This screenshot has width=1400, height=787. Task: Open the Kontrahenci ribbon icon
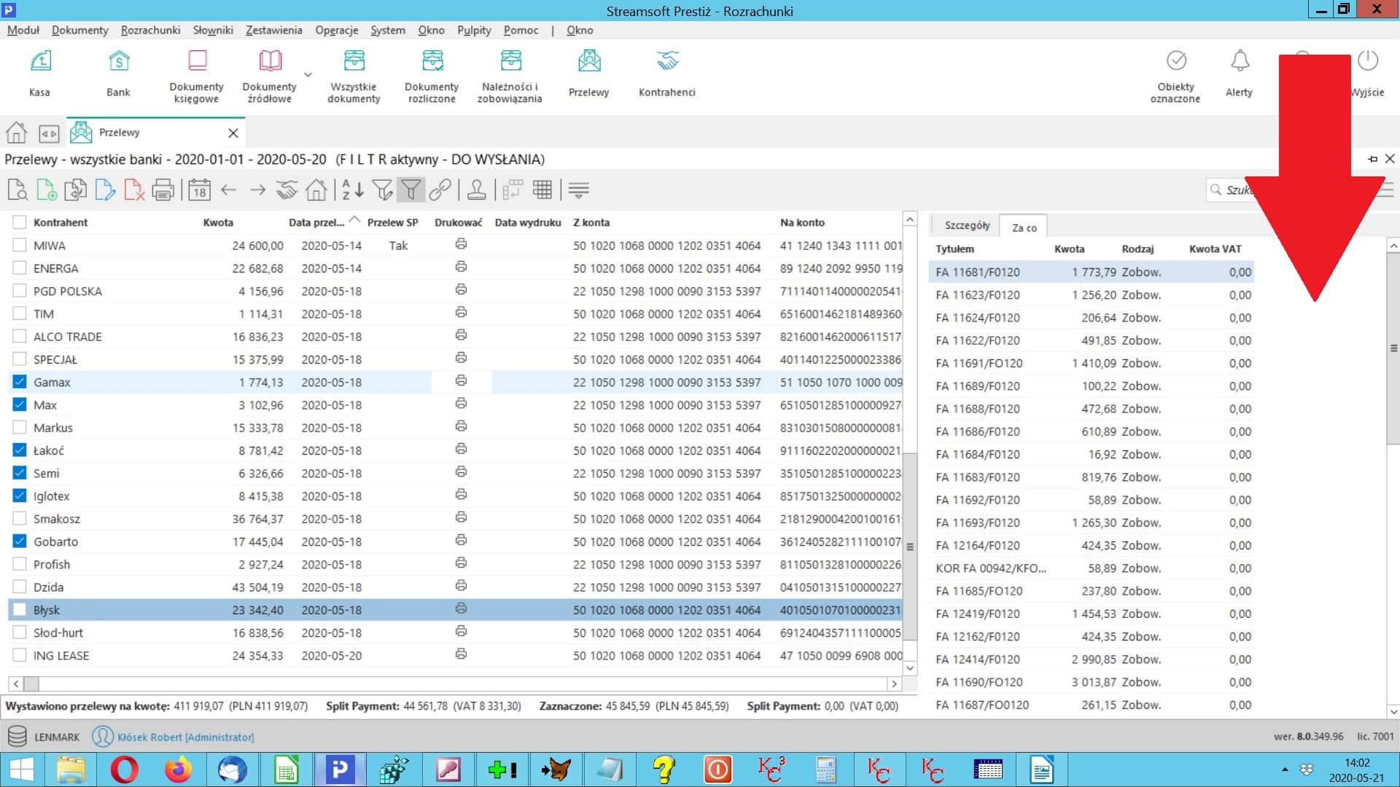[x=666, y=72]
